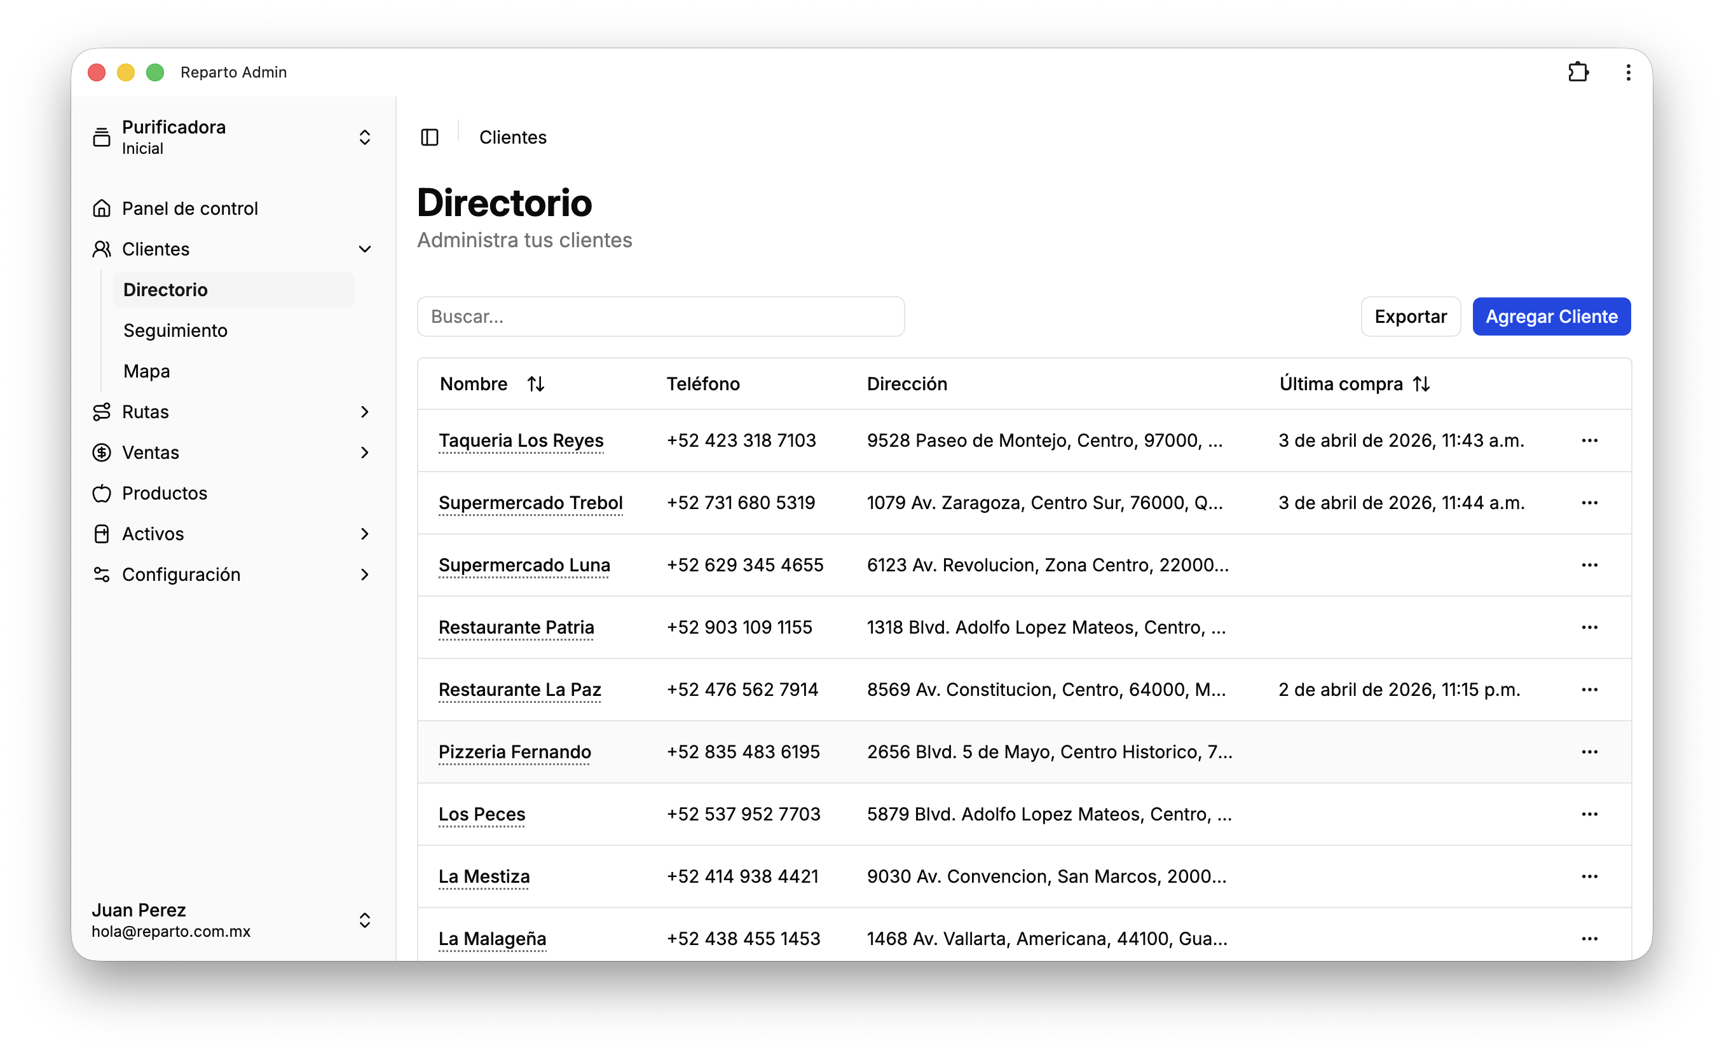
Task: Click the Activos container icon
Action: tap(102, 534)
